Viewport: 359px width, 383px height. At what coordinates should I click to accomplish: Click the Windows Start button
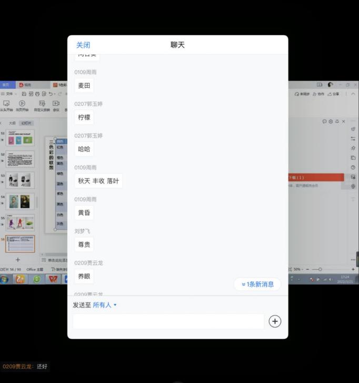click(x=4, y=279)
